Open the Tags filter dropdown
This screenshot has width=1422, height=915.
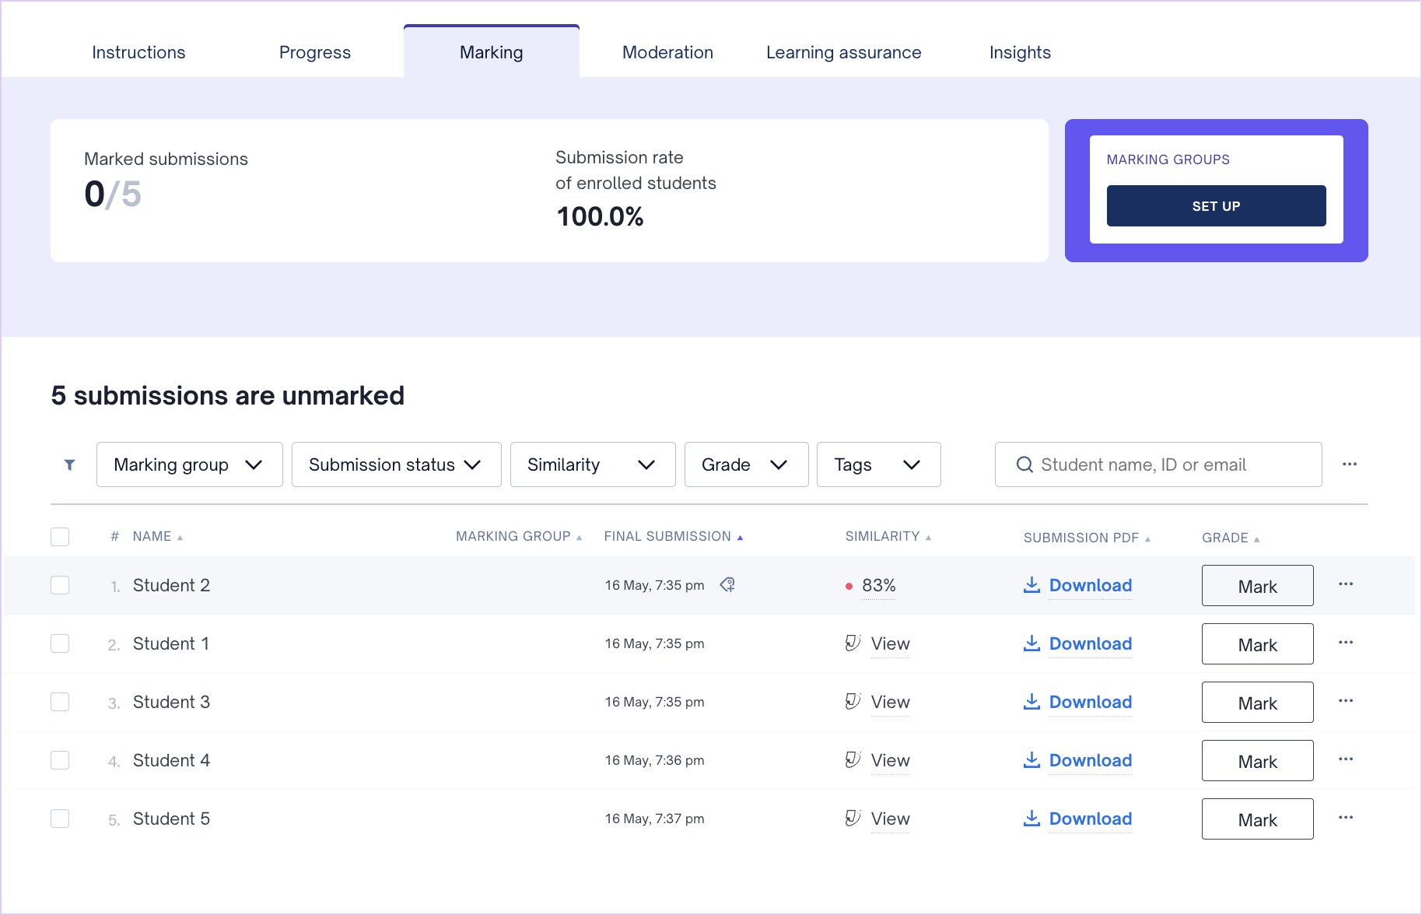879,465
